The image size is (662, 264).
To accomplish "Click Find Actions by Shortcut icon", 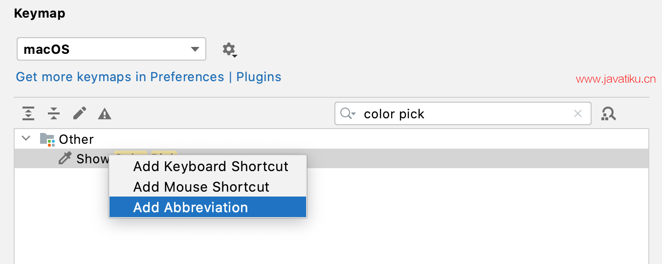I will click(x=609, y=114).
